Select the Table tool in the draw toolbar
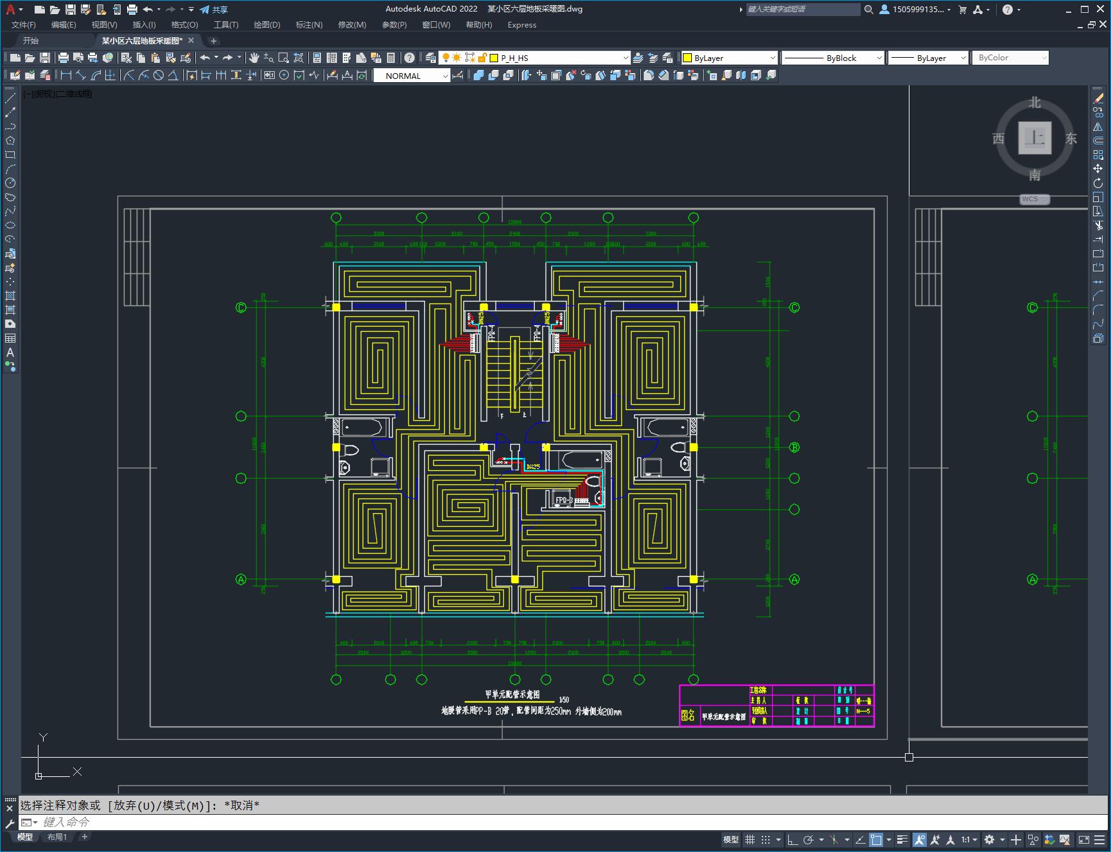This screenshot has height=852, width=1111. click(10, 338)
